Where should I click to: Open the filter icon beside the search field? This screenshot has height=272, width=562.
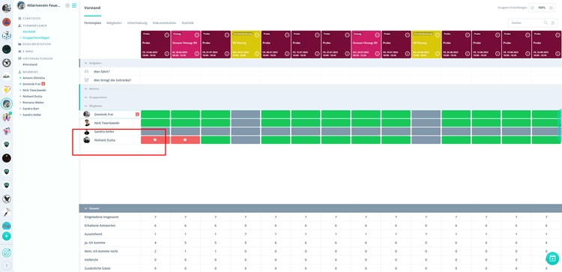tap(553, 22)
